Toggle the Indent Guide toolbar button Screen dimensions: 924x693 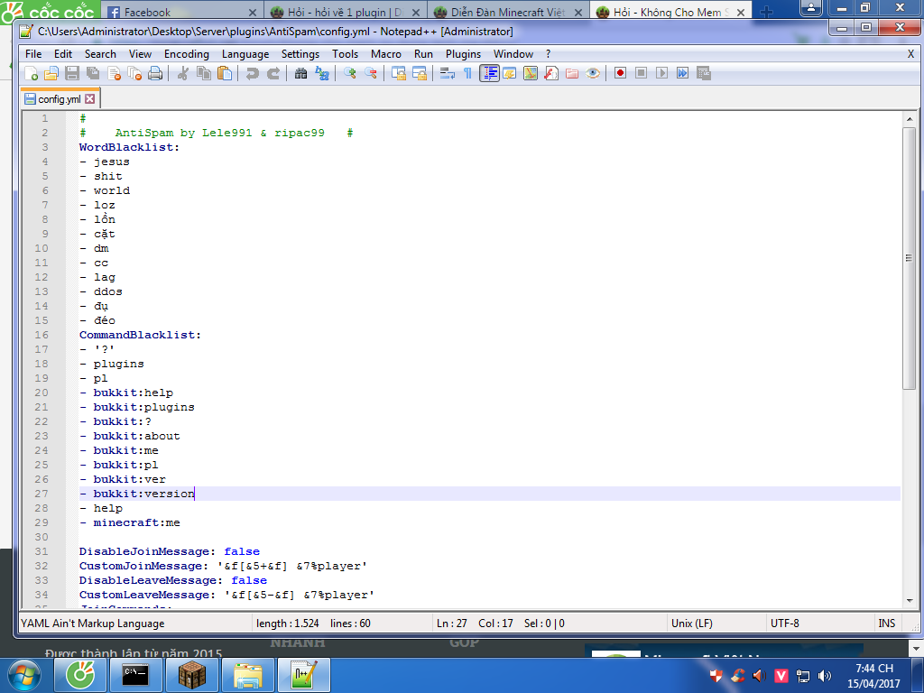pos(489,73)
